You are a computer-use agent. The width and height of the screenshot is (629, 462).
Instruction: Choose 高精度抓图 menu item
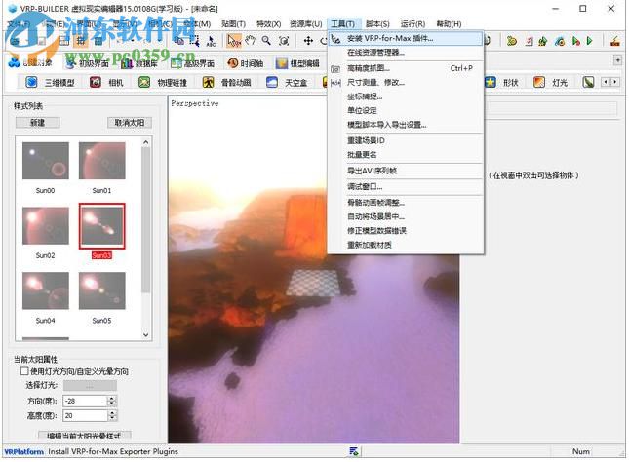coord(406,68)
